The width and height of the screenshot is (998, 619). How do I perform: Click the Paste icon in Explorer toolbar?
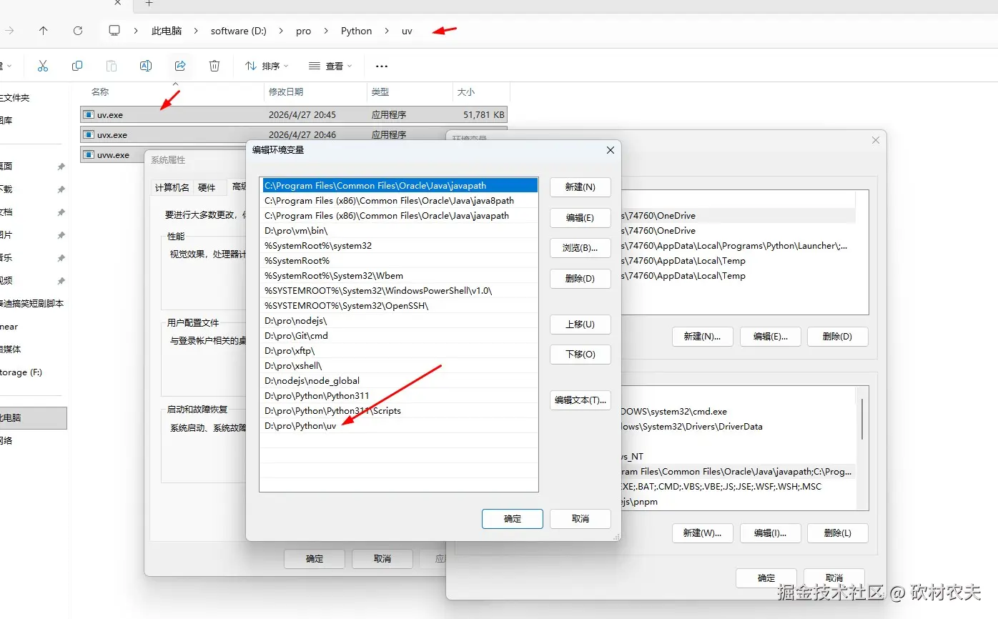[112, 66]
